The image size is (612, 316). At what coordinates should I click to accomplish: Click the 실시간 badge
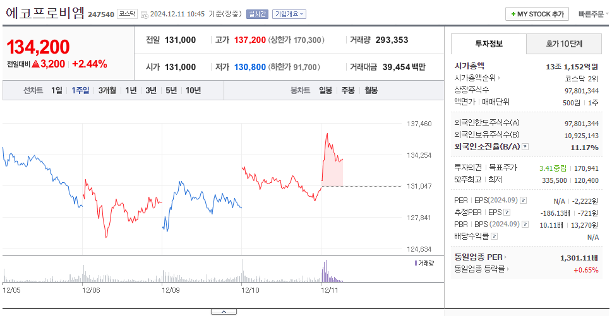pos(257,14)
